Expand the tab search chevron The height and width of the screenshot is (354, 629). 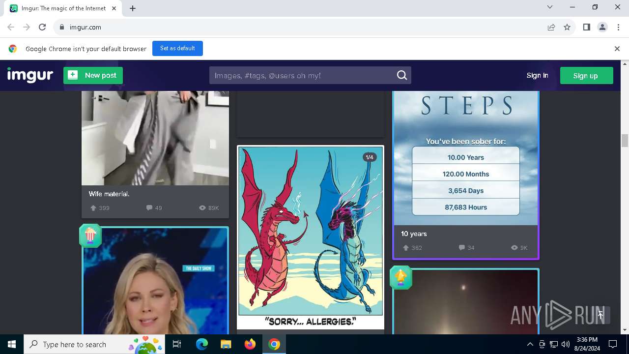coord(550,7)
